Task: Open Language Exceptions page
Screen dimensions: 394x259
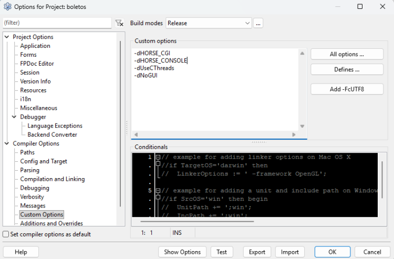Action: pos(55,126)
